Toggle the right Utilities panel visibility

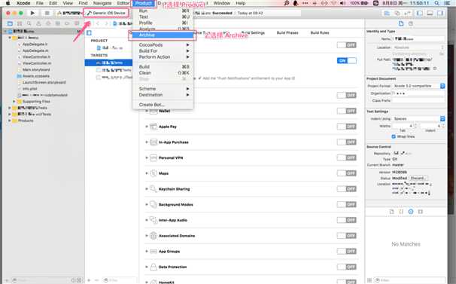pos(440,13)
